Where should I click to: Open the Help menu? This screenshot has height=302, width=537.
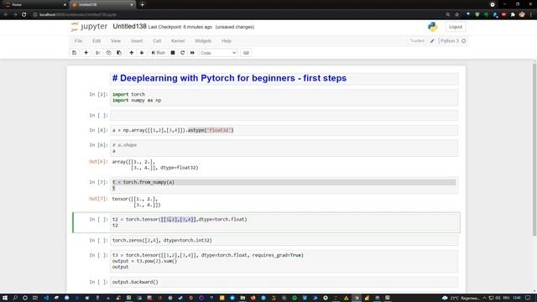click(x=227, y=41)
